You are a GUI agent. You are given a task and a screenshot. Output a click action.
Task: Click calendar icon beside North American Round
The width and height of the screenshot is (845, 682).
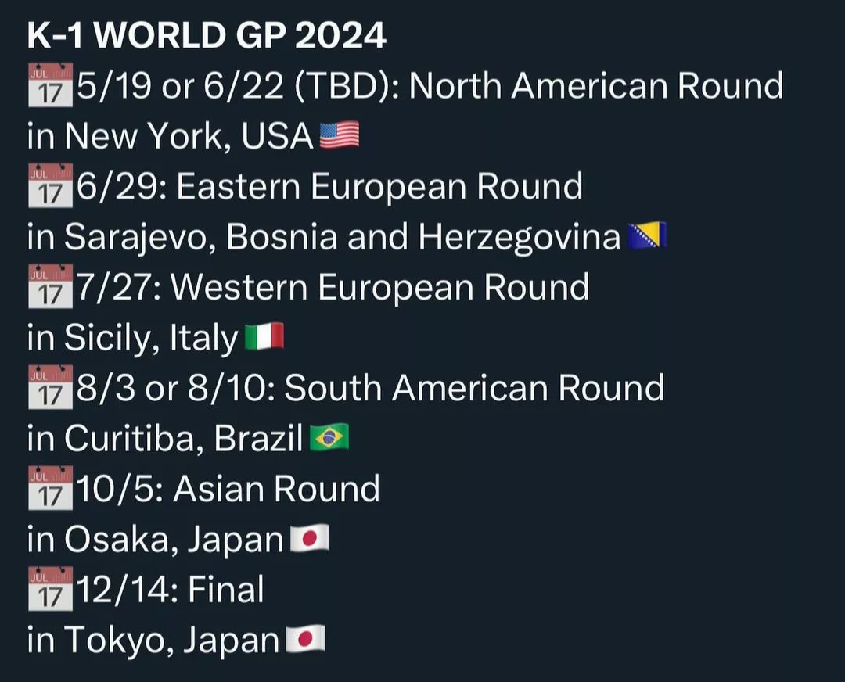[50, 86]
